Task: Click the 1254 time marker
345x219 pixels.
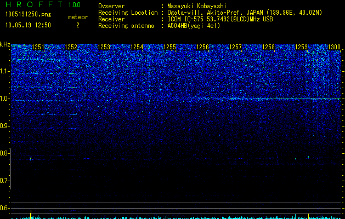Action: [x=137, y=47]
